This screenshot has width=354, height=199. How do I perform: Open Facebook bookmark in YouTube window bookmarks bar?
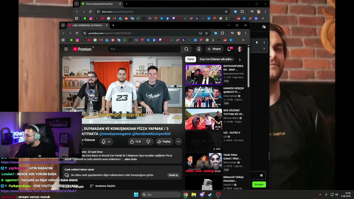tap(154, 40)
